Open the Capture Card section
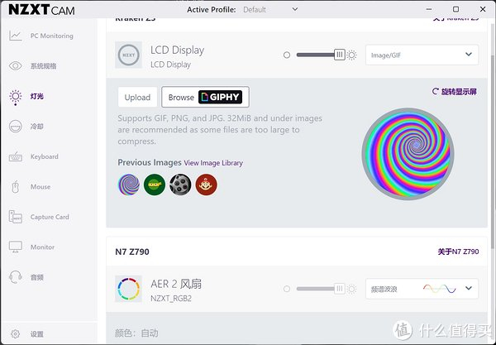This screenshot has height=345, width=496. coord(49,217)
